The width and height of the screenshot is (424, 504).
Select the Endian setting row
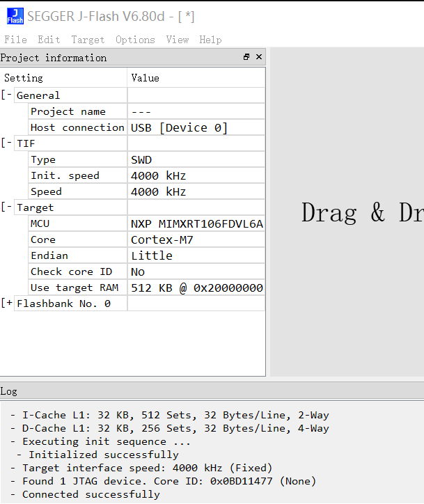pos(77,255)
